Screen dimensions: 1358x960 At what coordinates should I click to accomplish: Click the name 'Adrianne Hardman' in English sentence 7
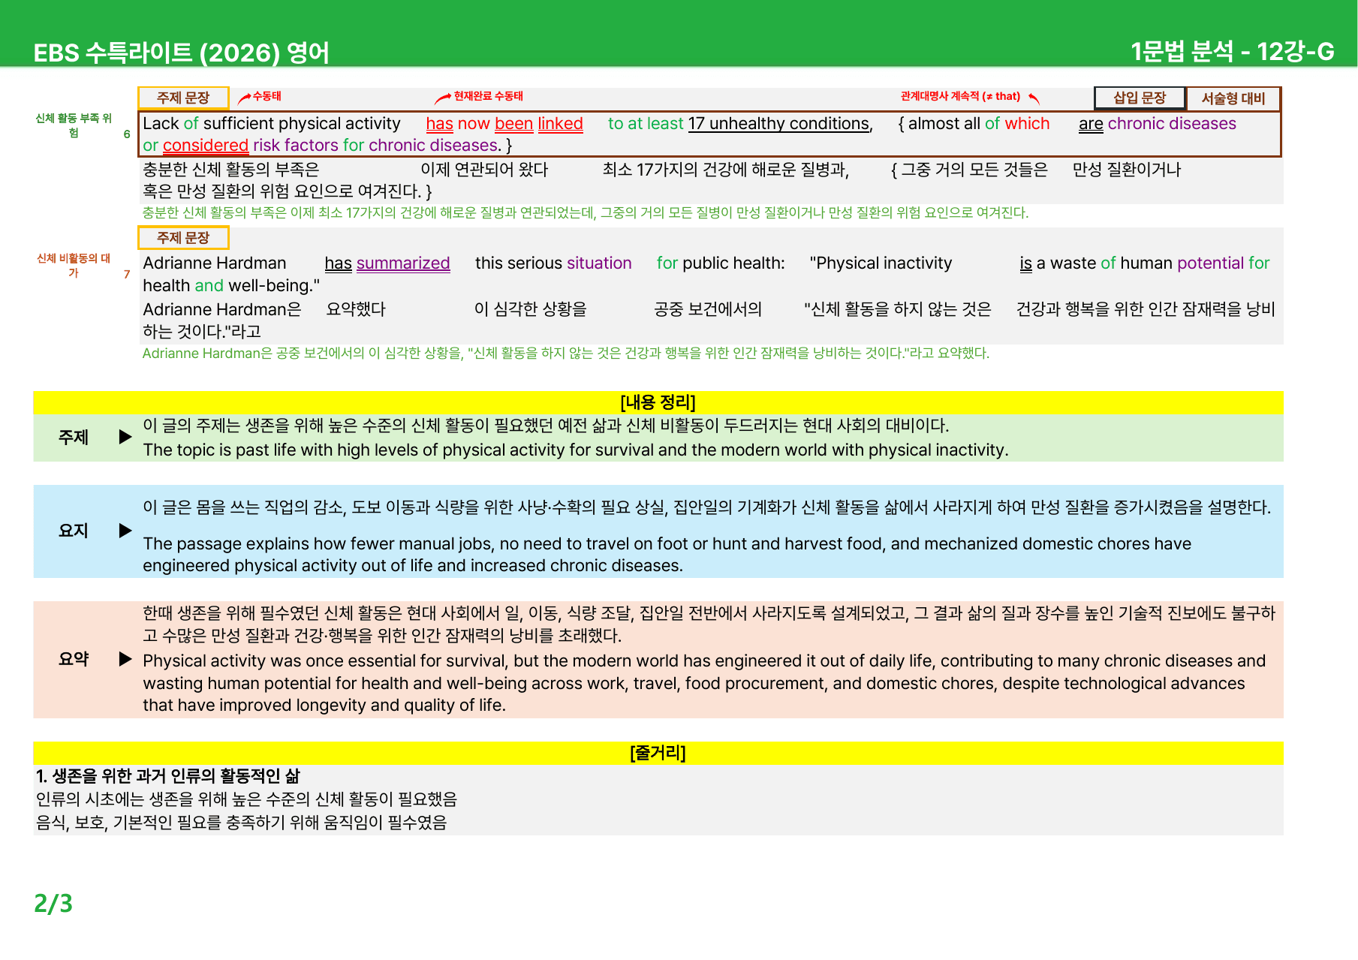215,263
